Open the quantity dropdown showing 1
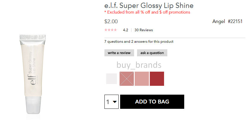Screen dimensions: 248x120 [x=112, y=102]
